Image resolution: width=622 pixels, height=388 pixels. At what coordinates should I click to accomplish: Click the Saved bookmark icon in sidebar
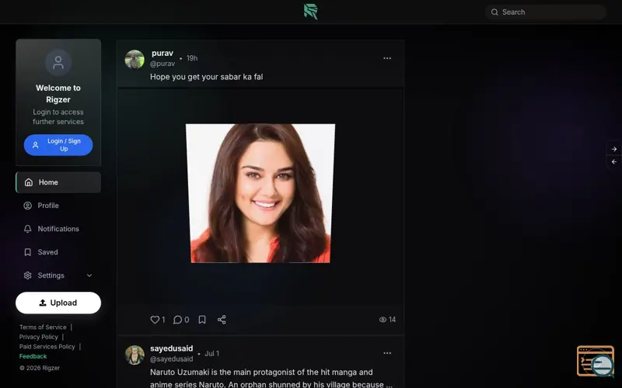click(27, 252)
